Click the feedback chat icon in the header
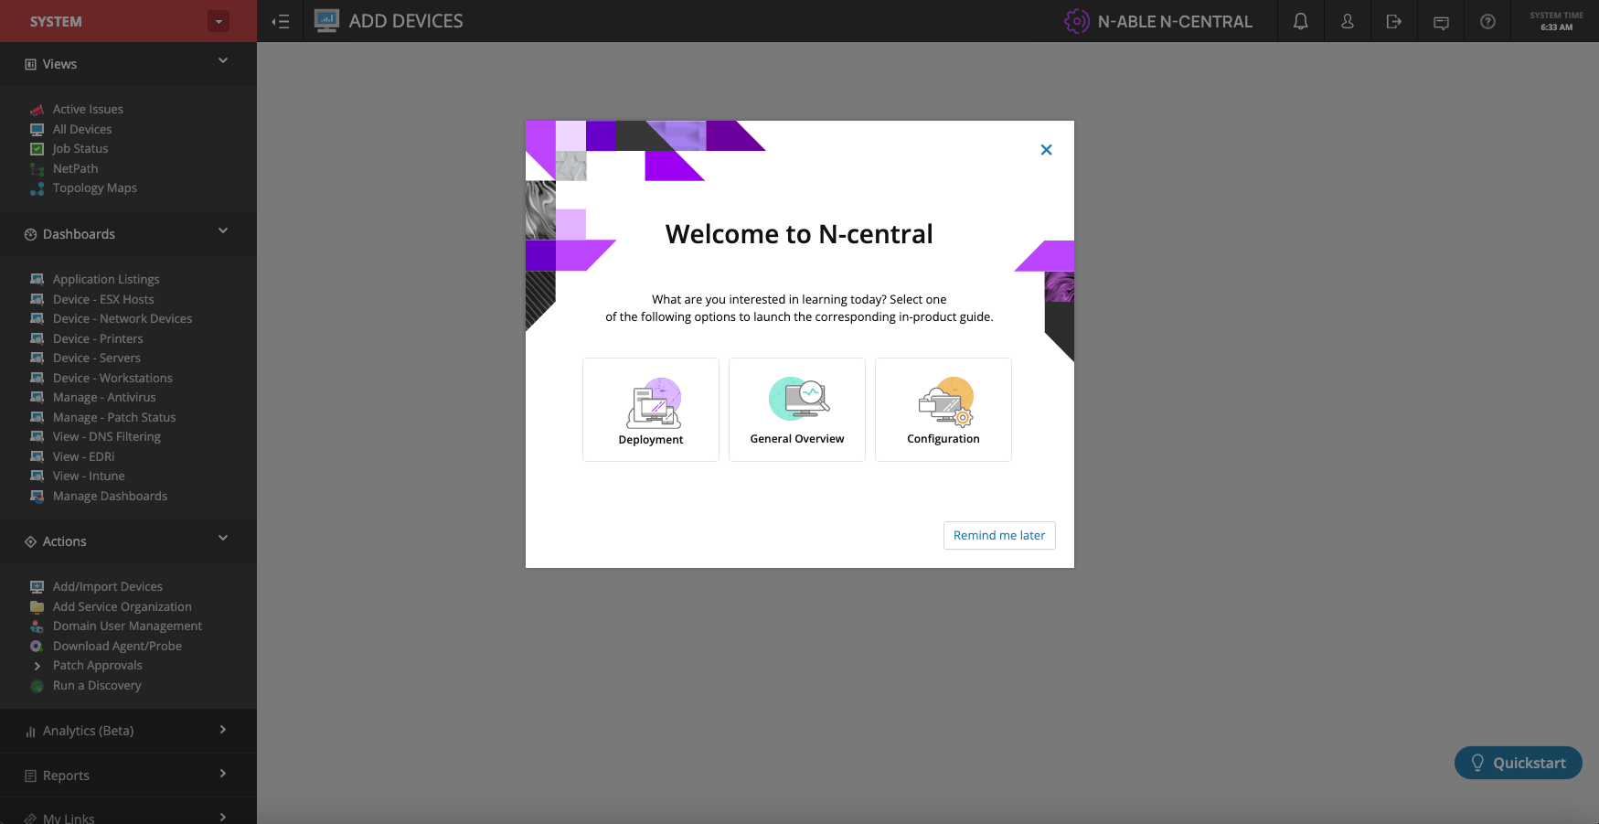Viewport: 1599px width, 824px height. 1440,21
